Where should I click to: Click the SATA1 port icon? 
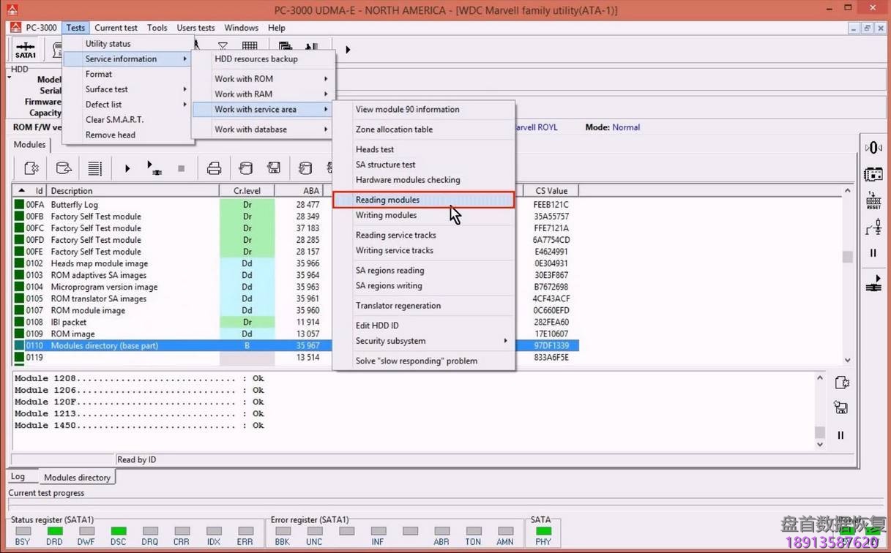pos(26,50)
